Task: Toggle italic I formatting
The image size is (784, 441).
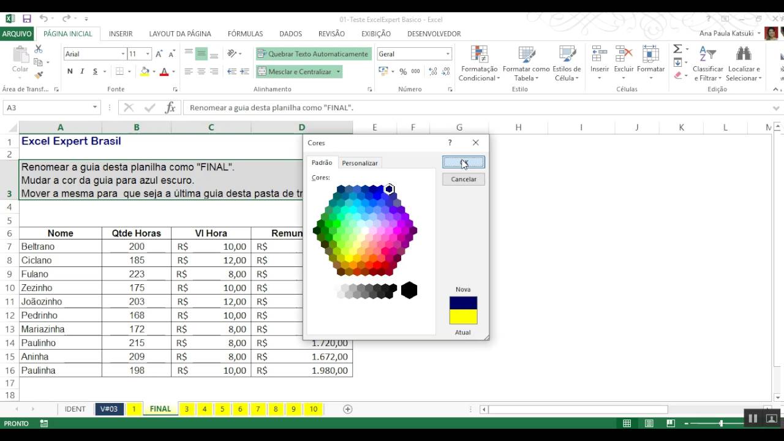Action: (x=83, y=72)
